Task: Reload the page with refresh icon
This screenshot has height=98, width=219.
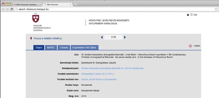Action: tap(12, 9)
